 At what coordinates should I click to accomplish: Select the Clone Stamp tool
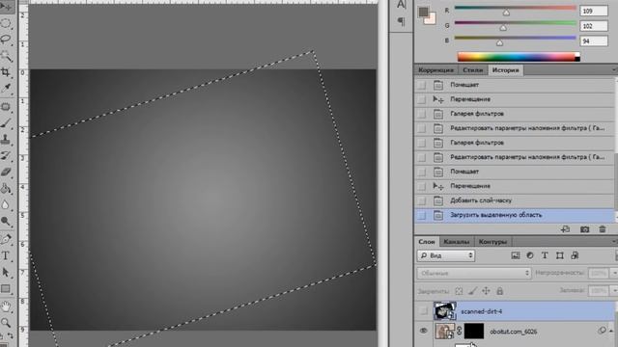coord(6,139)
